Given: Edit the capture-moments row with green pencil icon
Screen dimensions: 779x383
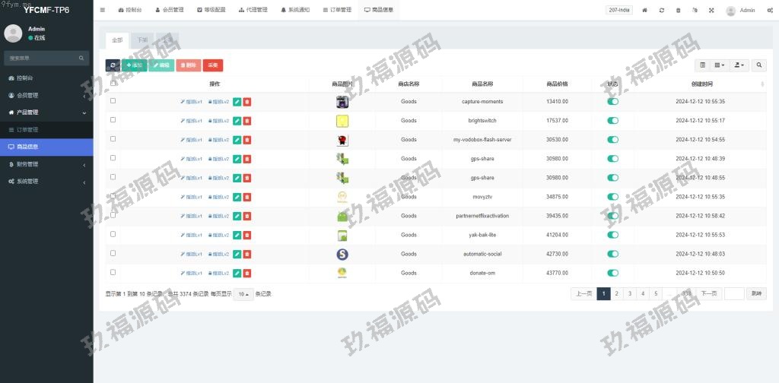Looking at the screenshot, I should (x=237, y=102).
